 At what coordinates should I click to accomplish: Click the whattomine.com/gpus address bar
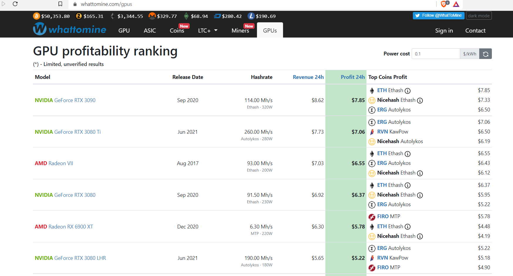(x=107, y=4)
